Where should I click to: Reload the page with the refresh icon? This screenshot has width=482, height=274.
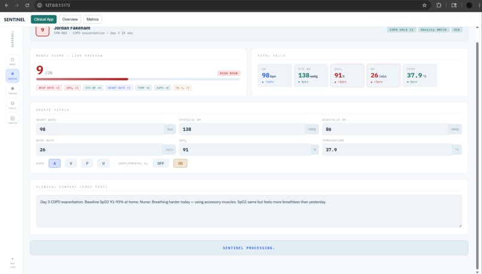[x=27, y=5]
